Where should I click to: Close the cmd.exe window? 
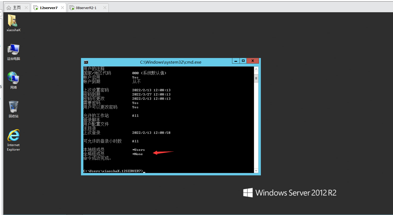click(252, 61)
